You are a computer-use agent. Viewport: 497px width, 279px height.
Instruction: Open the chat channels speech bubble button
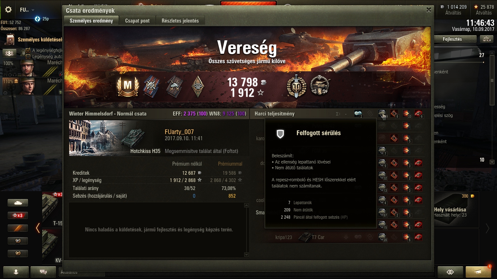point(43,271)
